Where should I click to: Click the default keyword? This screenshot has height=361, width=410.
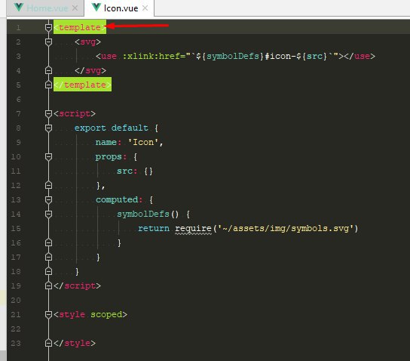(130, 128)
